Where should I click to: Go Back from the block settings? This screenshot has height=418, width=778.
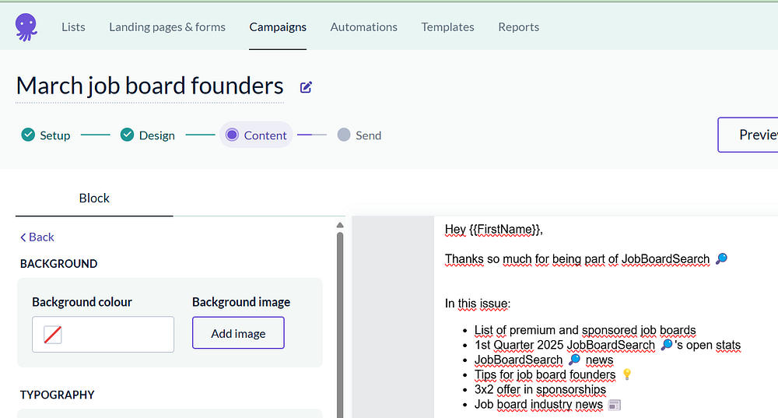pyautogui.click(x=37, y=237)
